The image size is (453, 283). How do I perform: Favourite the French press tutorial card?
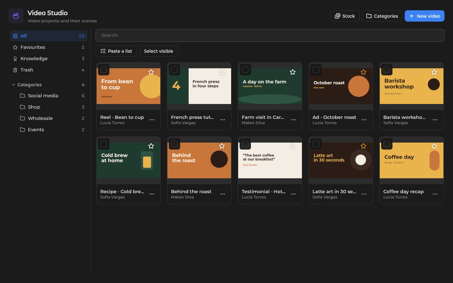tap(222, 72)
